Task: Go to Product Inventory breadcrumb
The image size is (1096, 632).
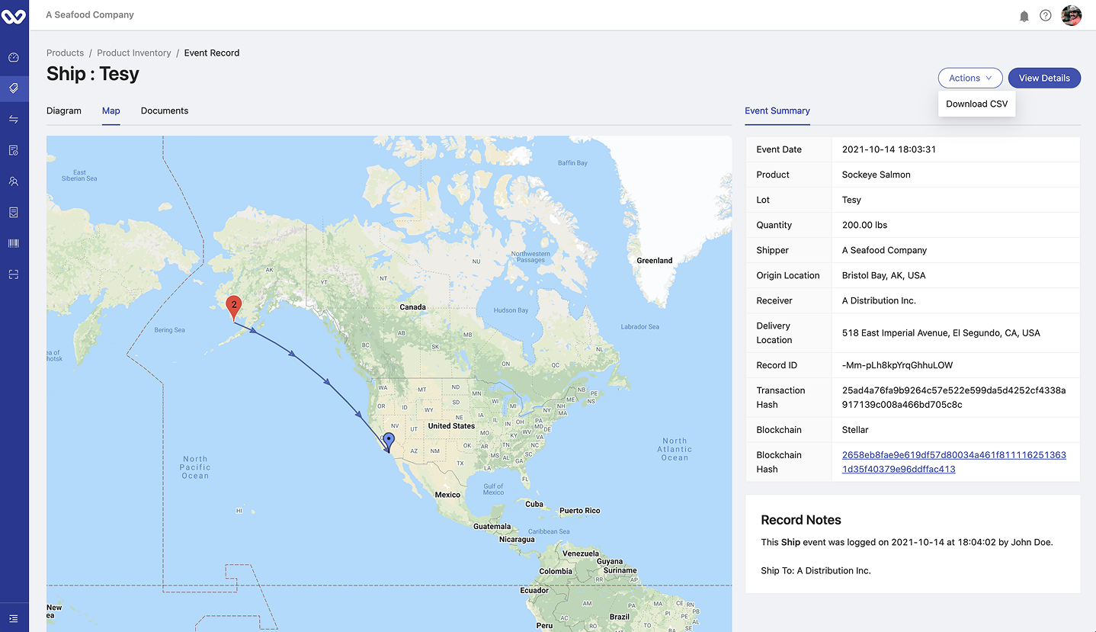Action: (x=134, y=53)
